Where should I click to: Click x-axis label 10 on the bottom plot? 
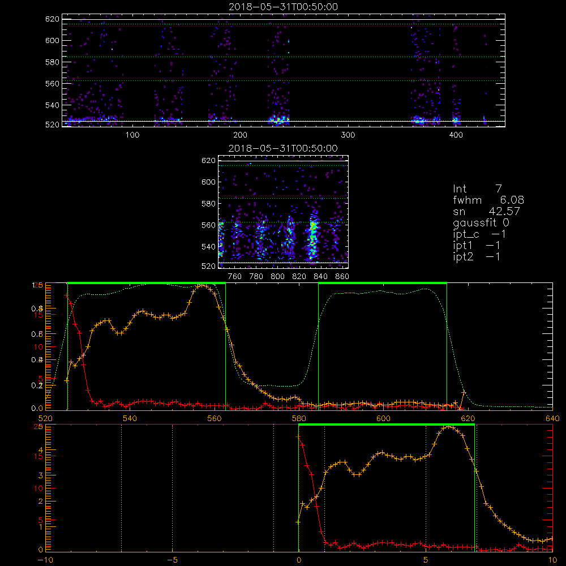tap(552, 560)
